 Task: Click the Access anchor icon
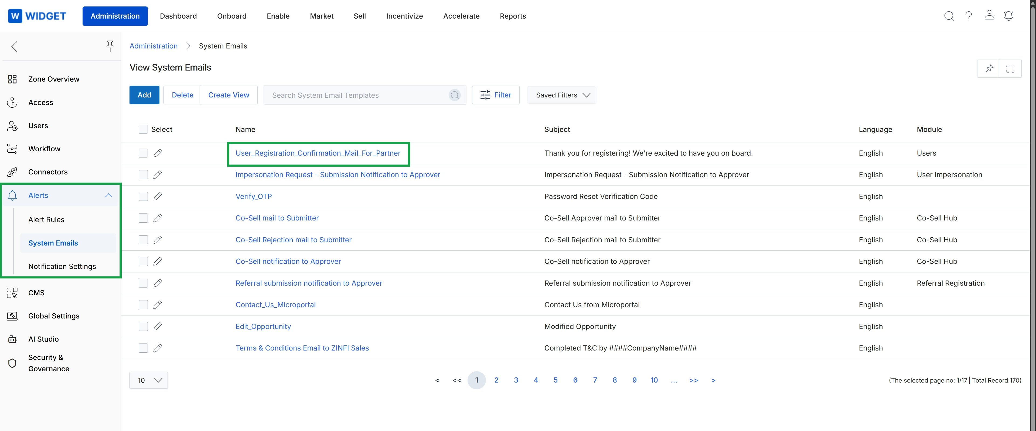click(12, 102)
